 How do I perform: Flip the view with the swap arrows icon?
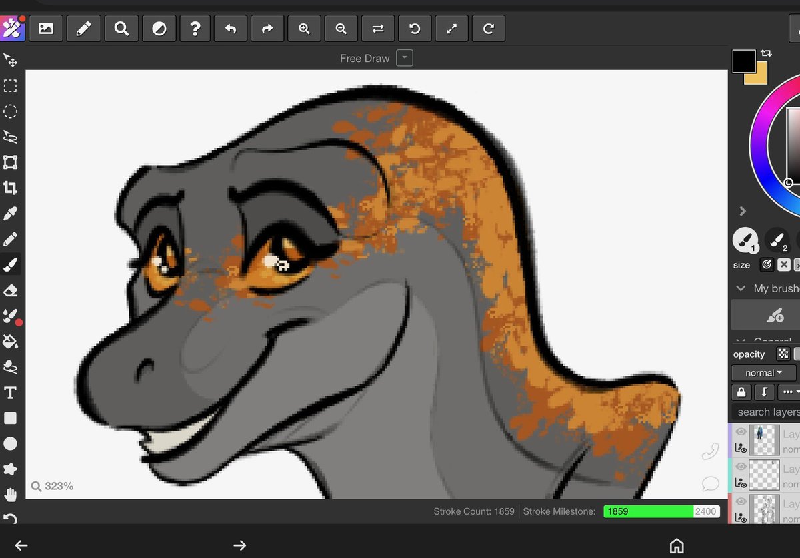[x=378, y=29]
